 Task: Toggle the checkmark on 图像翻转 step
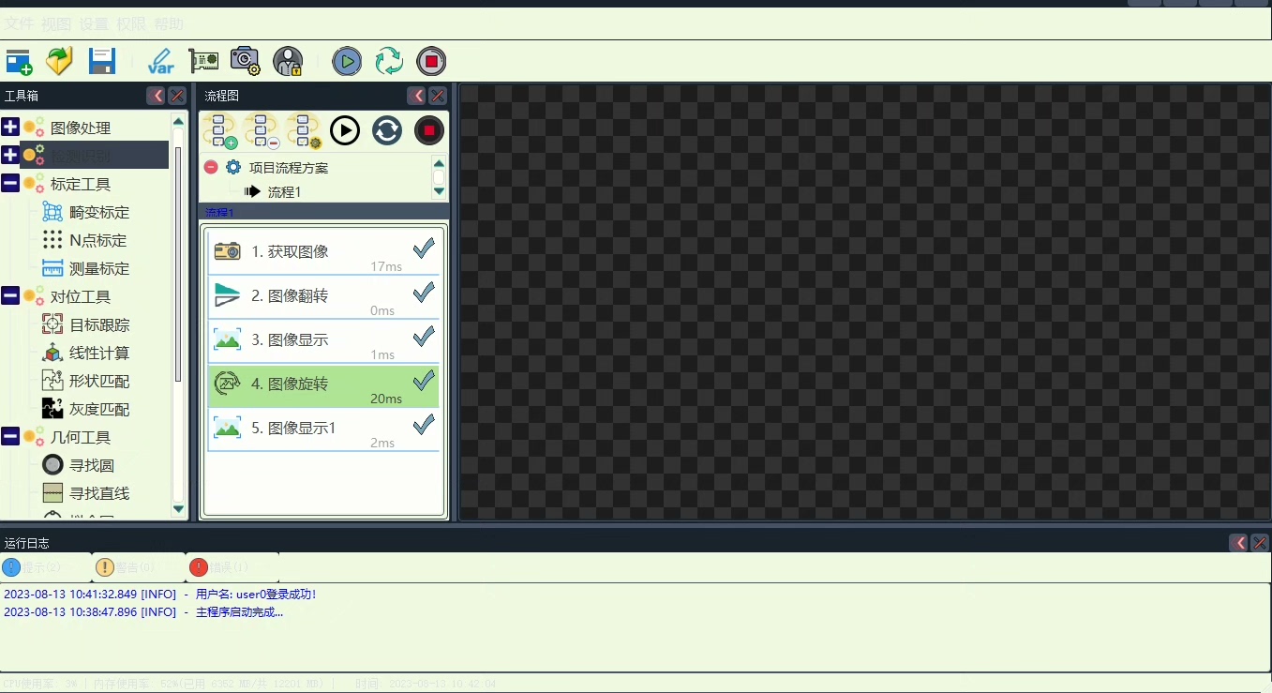pos(424,292)
